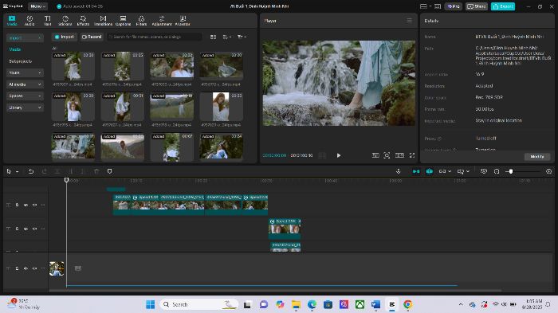Mute the main track audio
Screen dimensions: 558x313
(x=34, y=268)
